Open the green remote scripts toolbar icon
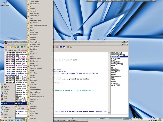Image resolution: width=163 pixels, height=122 pixels. point(22,47)
